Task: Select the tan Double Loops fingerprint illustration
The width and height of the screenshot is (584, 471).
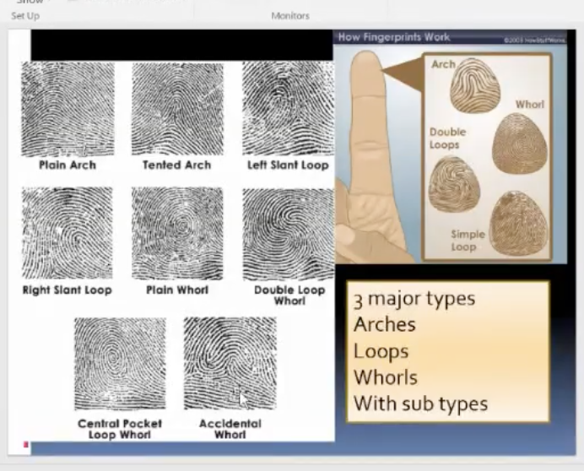Action: [454, 184]
